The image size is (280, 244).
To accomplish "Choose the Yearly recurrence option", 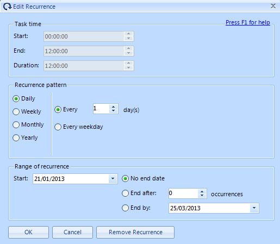I will click(25, 137).
